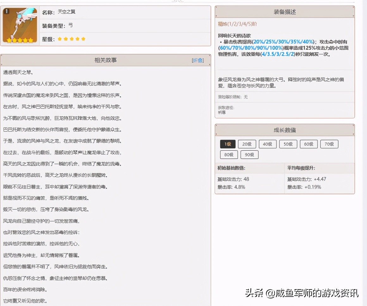Select the 50级 level option
This screenshot has width=367, height=306.
click(288, 144)
